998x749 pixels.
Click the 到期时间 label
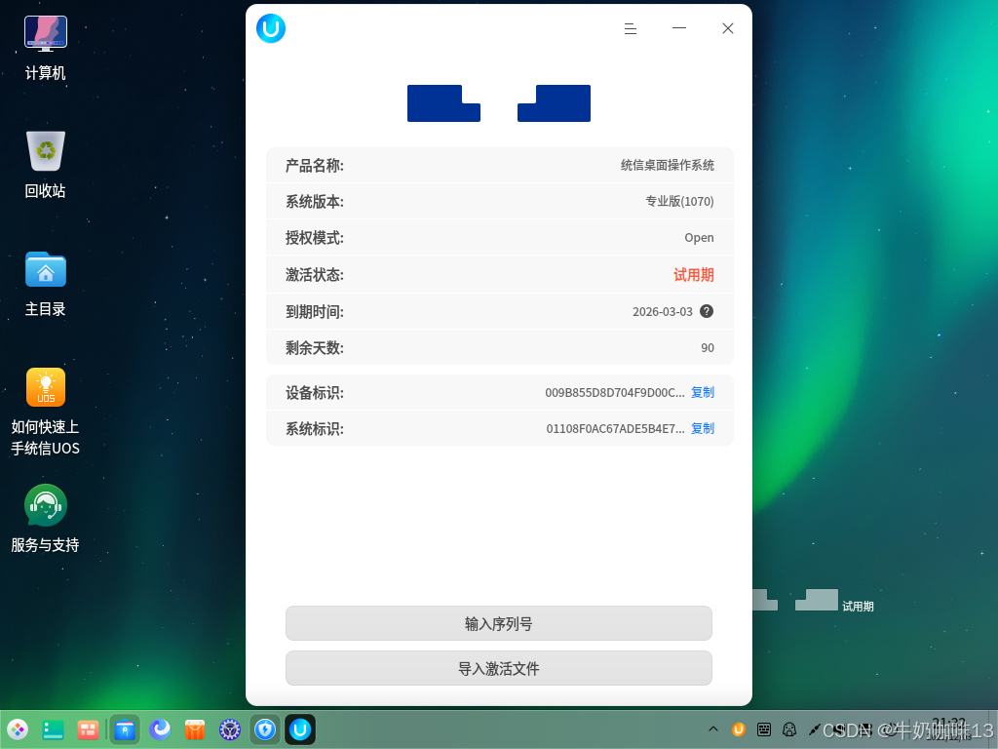pyautogui.click(x=315, y=312)
